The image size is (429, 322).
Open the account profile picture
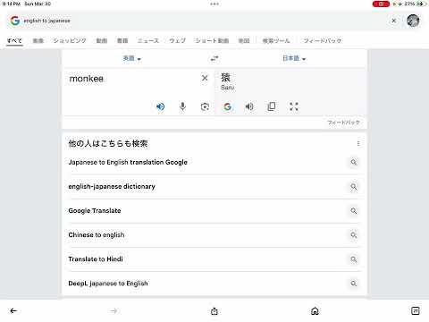[x=413, y=21]
